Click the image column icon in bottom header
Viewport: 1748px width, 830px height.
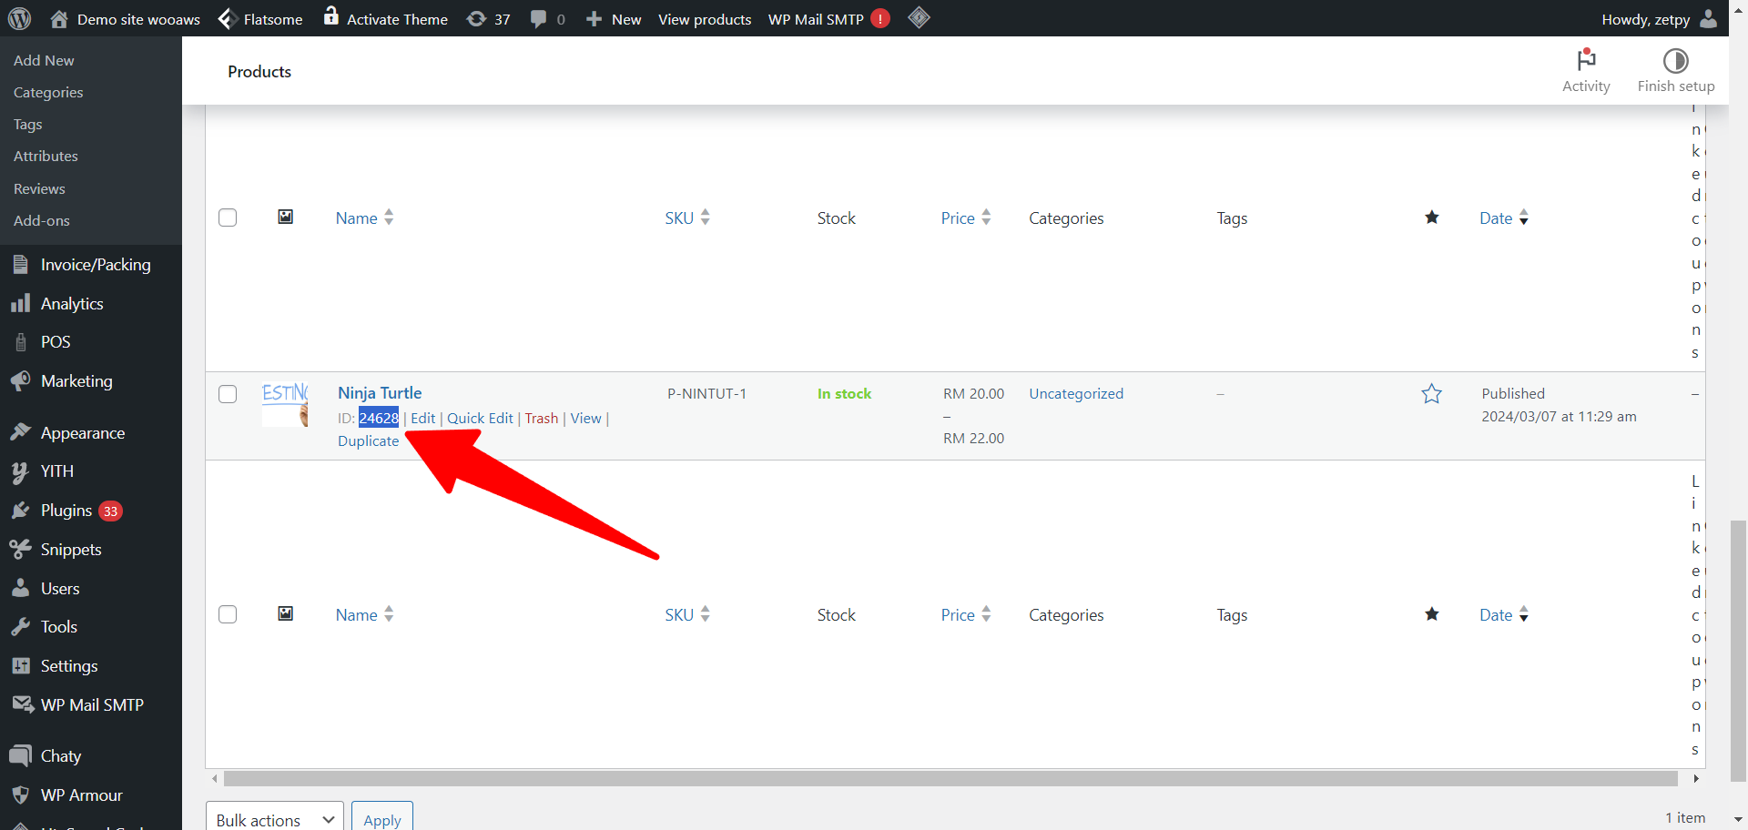(286, 613)
